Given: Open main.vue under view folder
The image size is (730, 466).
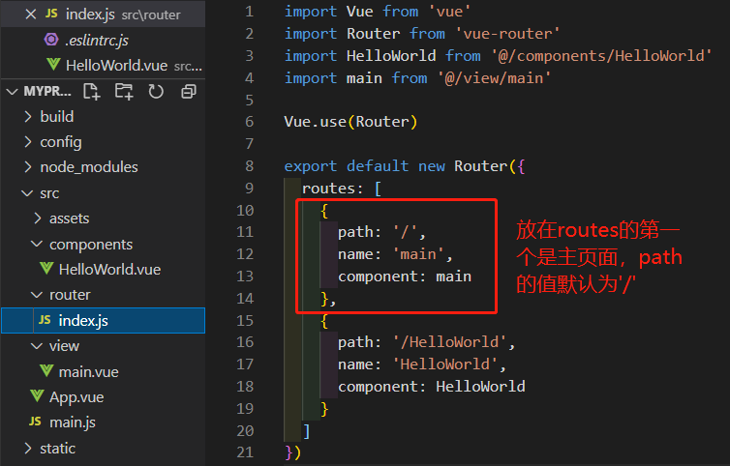Looking at the screenshot, I should pos(88,371).
